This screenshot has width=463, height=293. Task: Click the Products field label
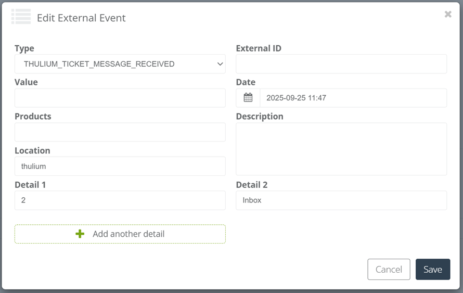click(33, 116)
